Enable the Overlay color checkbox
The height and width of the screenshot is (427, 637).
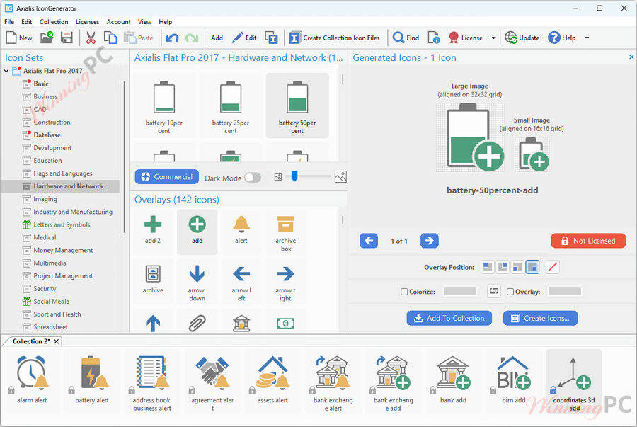510,292
